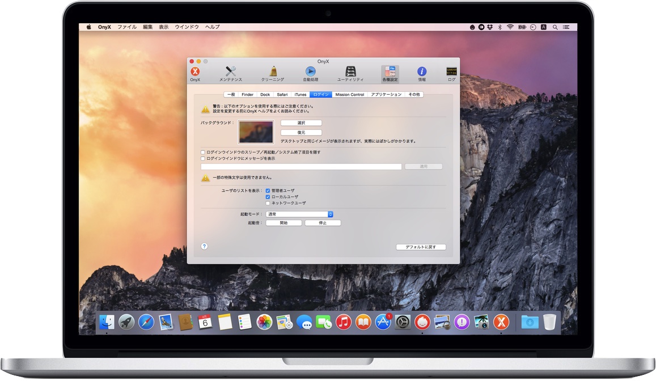The image size is (656, 384).
Task: Check the ネットワークユーザ checkbox
Action: [268, 203]
